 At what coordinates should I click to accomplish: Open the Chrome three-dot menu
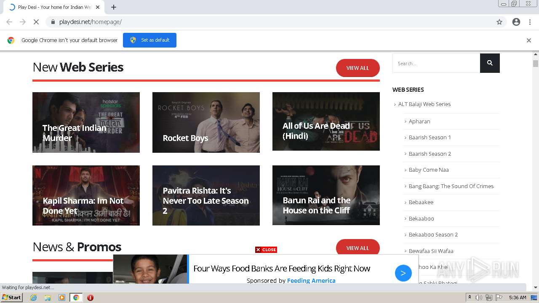click(530, 22)
